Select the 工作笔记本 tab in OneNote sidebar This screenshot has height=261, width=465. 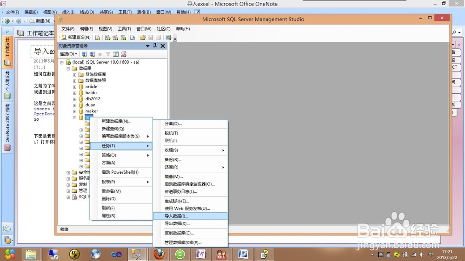(x=7, y=52)
